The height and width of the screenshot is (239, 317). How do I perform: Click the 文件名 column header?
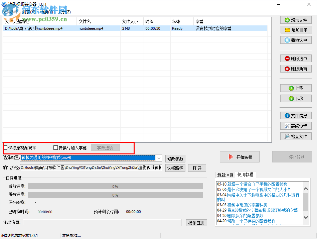[99, 21]
